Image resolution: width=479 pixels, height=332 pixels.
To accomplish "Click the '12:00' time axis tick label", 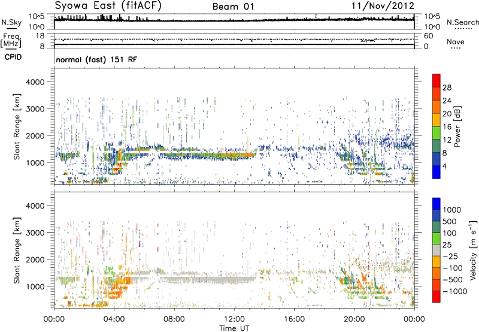I will (234, 319).
